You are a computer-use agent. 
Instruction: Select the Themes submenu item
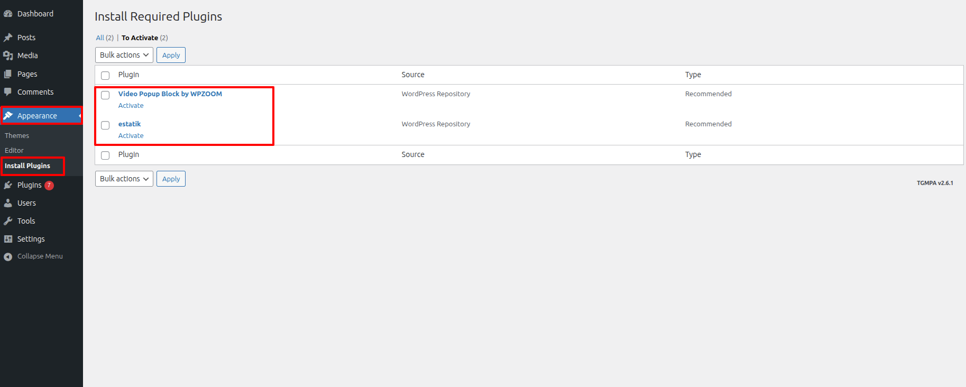click(17, 136)
